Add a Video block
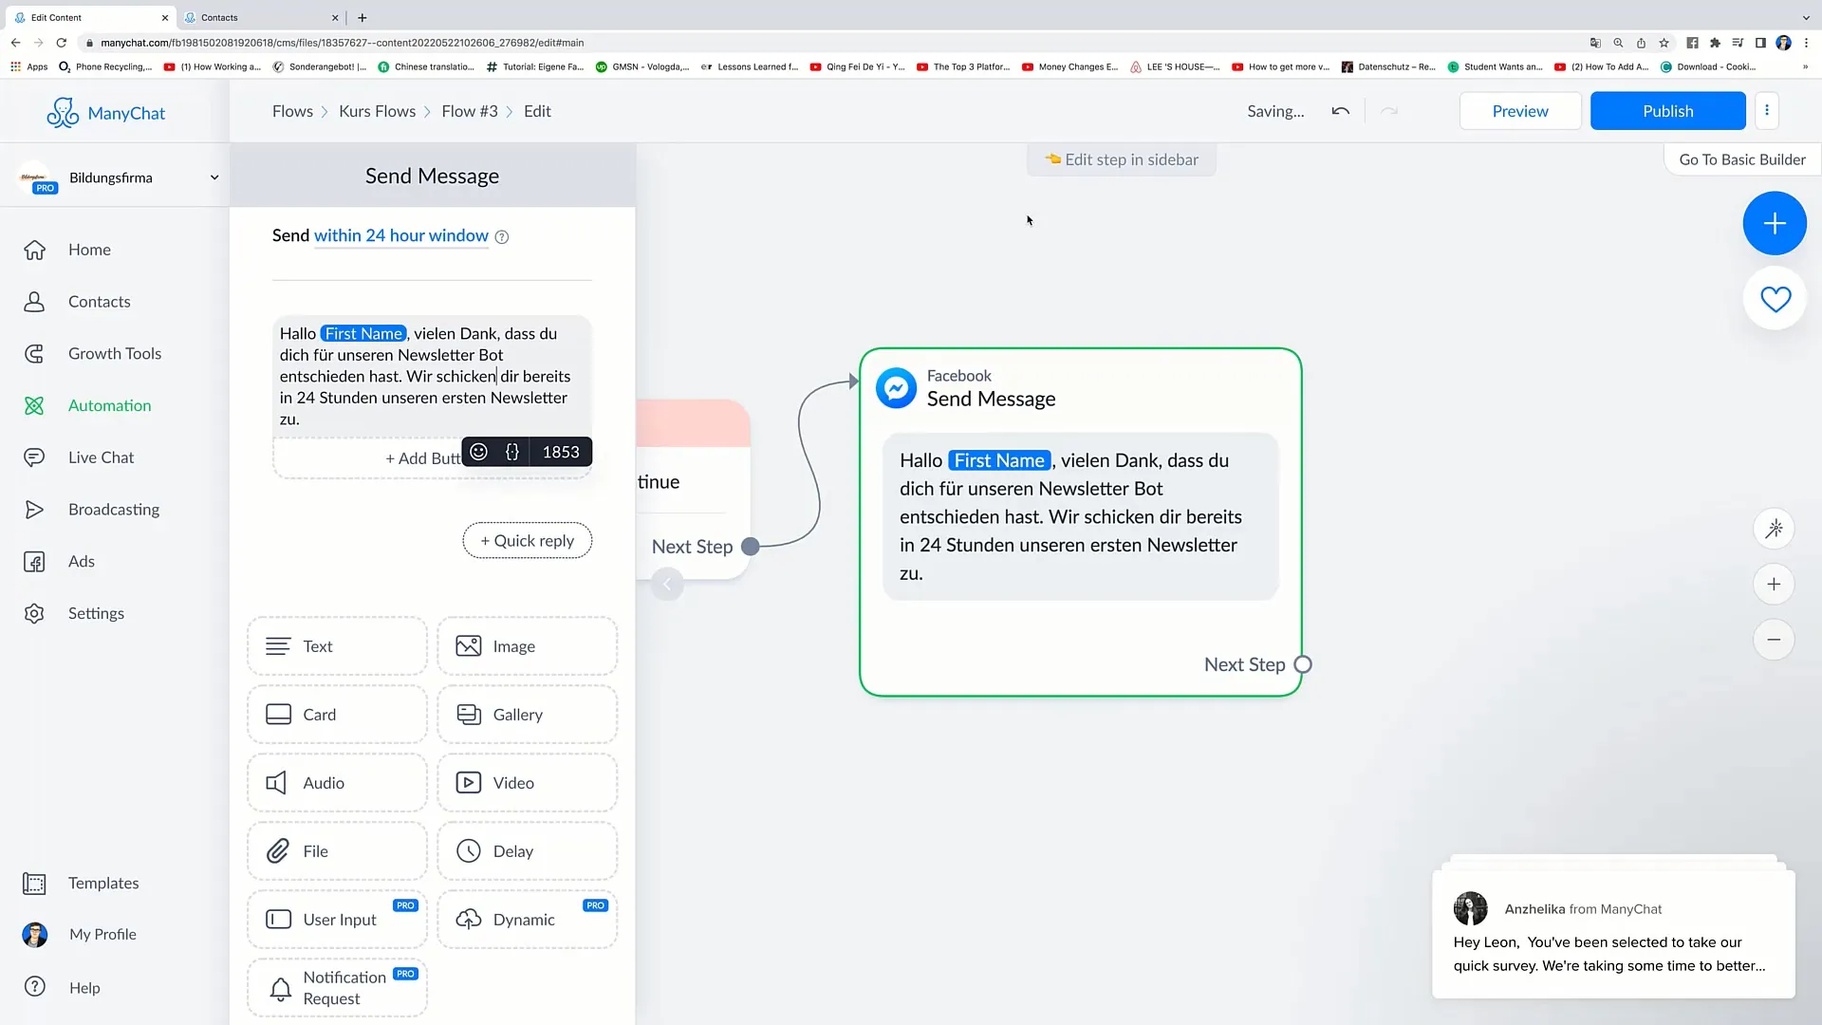Screen dimensions: 1822x1025 [x=527, y=783]
